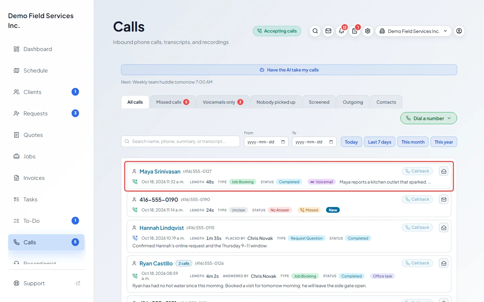The width and height of the screenshot is (484, 302).
Task: Open Jobs in the sidebar
Action: click(47, 156)
